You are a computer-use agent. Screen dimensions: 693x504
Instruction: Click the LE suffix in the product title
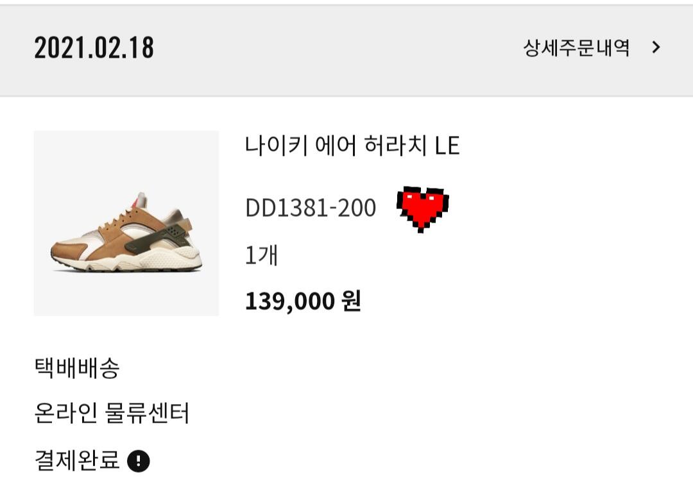447,147
